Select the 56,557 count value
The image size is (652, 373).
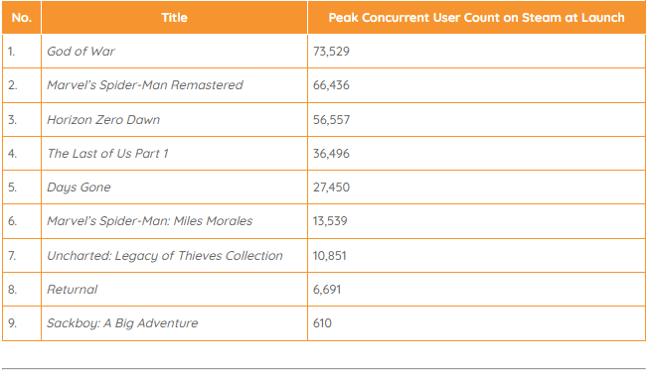tap(331, 120)
